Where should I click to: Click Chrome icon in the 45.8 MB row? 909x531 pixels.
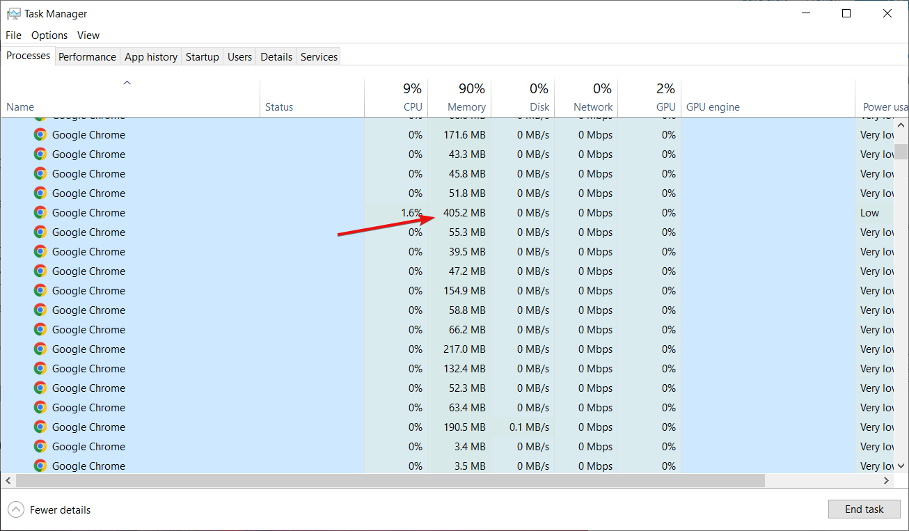[x=40, y=174]
